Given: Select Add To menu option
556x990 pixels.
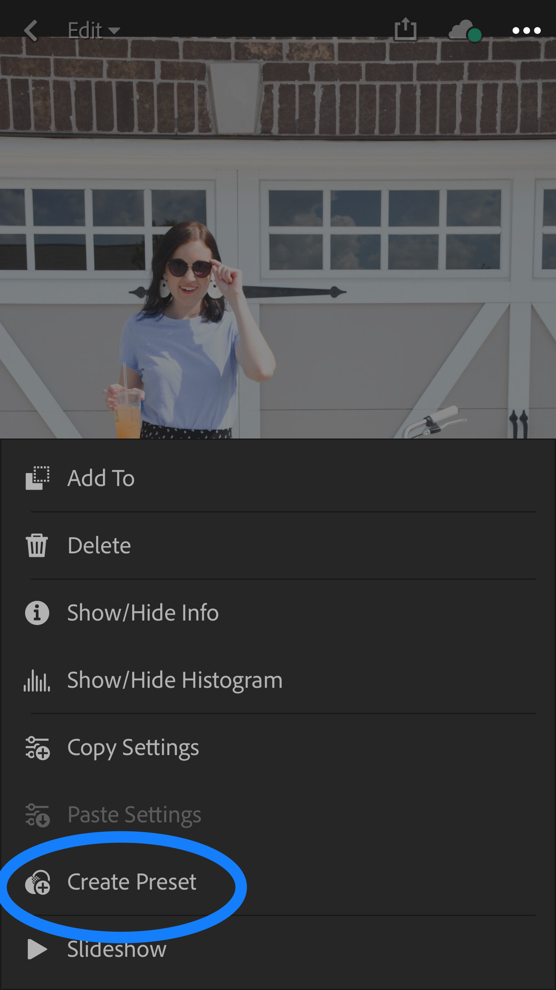Looking at the screenshot, I should tap(278, 478).
